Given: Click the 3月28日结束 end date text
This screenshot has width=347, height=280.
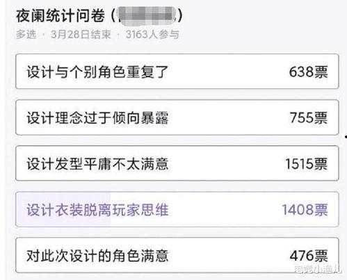Looking at the screenshot, I should tap(81, 35).
